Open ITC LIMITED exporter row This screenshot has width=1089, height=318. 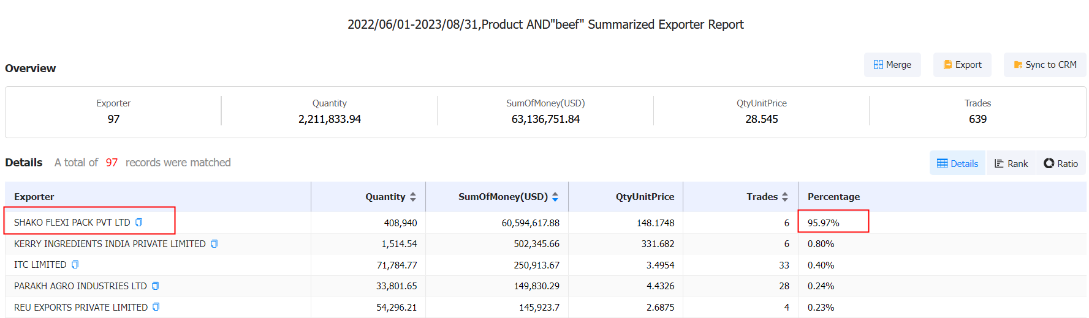[40, 265]
